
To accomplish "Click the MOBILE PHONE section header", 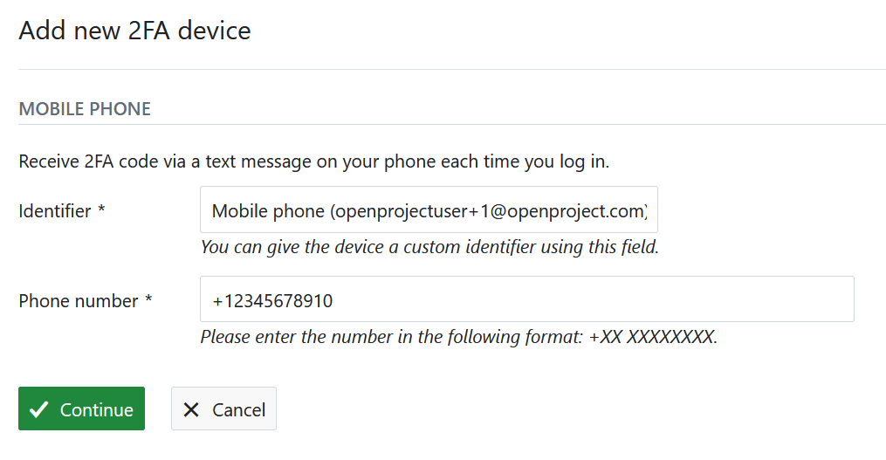I will (x=85, y=109).
